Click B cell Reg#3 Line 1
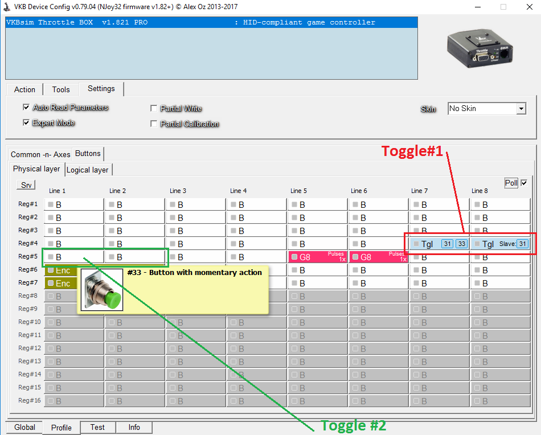 tap(74, 231)
